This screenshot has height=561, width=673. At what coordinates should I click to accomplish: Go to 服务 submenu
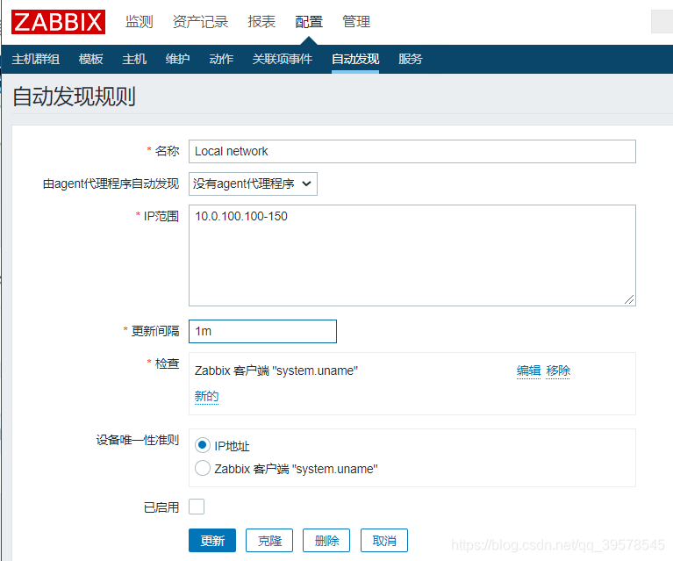point(411,59)
